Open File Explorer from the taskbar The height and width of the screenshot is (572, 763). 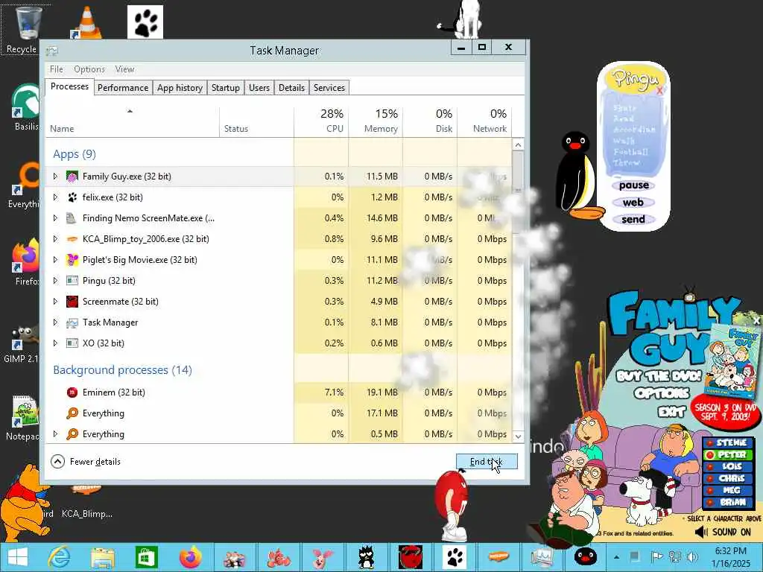(103, 557)
